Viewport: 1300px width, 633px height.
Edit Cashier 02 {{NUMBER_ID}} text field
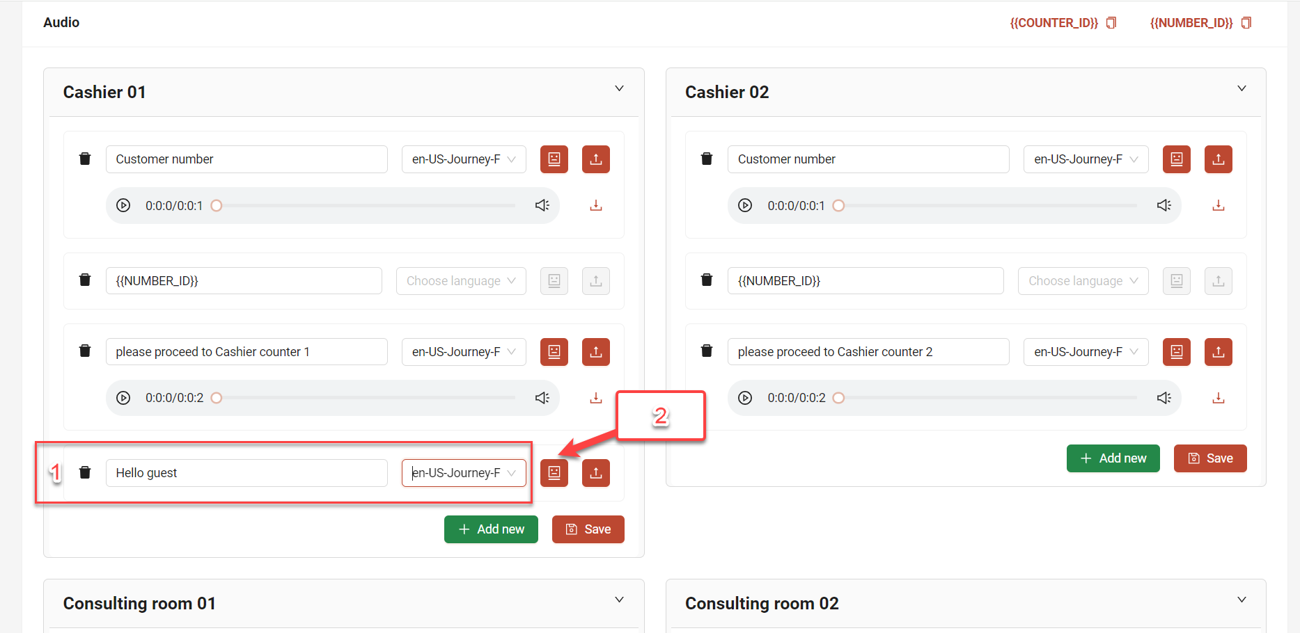pos(866,281)
